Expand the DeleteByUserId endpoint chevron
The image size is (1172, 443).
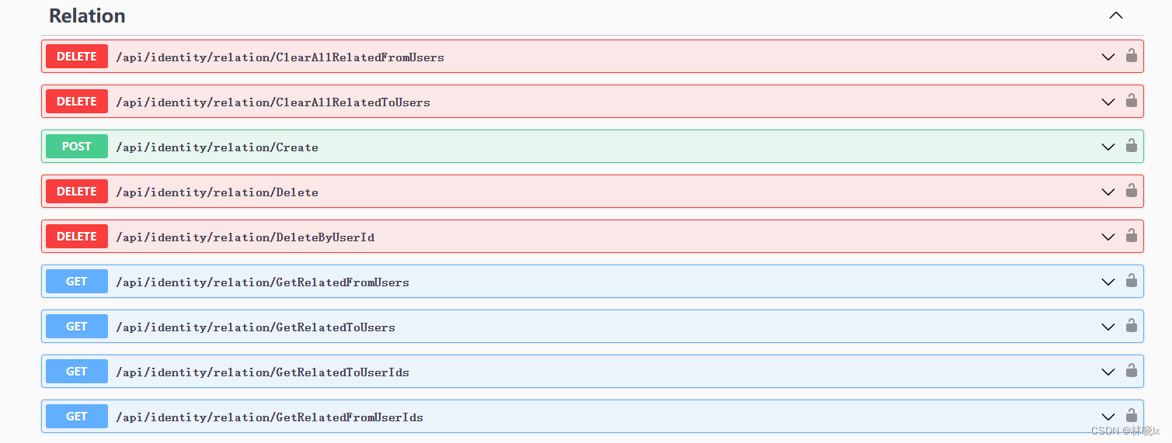point(1108,237)
